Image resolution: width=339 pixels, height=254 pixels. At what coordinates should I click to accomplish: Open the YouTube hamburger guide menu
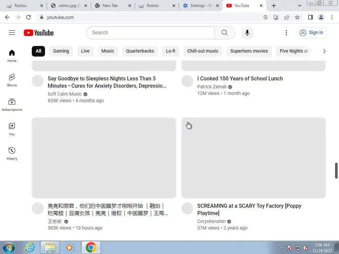coord(12,33)
